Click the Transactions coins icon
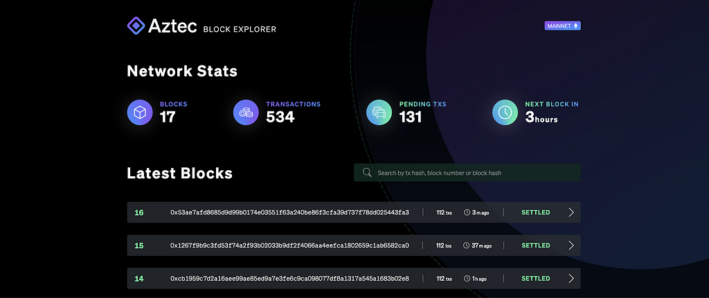709x298 pixels. tap(246, 113)
